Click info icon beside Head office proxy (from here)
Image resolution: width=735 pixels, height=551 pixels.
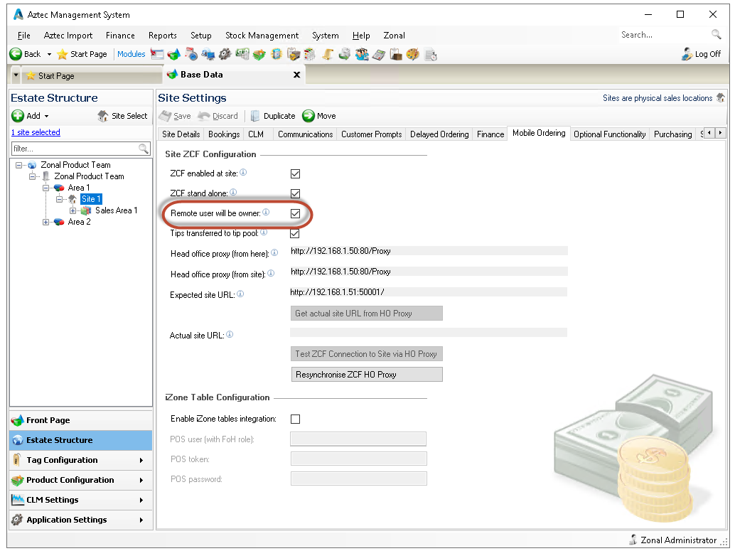274,253
